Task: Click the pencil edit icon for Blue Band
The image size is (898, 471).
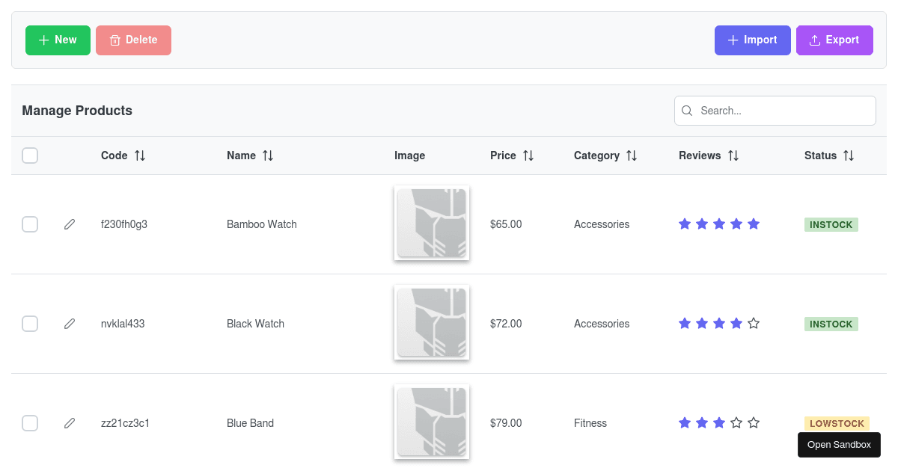Action: 70,423
